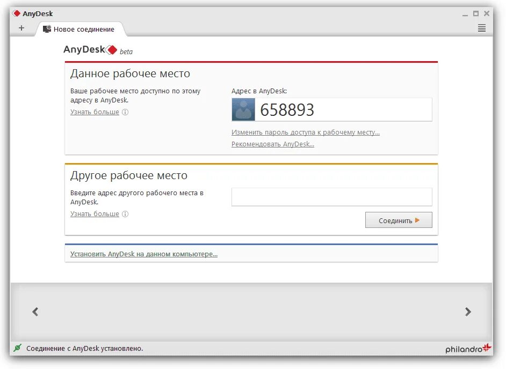The width and height of the screenshot is (506, 369).
Task: Click the remote address input field
Action: point(331,197)
